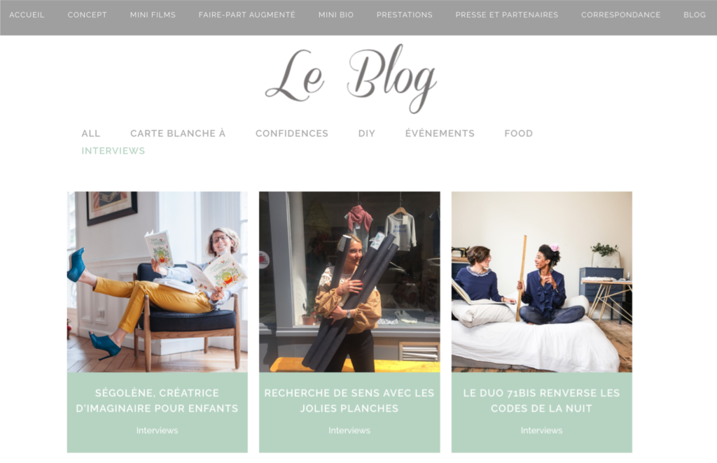Filter posts by CONFIDENCES category
This screenshot has width=717, height=463.
(x=292, y=134)
